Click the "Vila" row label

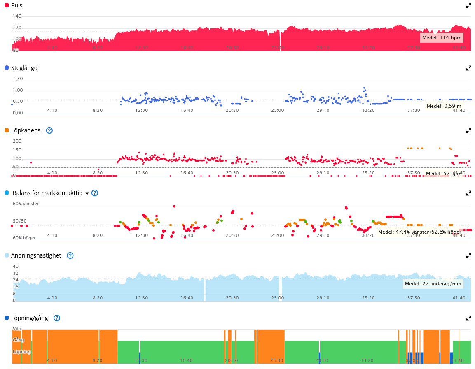pyautogui.click(x=16, y=329)
